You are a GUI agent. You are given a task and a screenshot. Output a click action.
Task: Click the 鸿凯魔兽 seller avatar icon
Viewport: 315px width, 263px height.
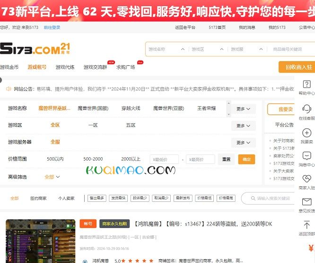click(85, 261)
